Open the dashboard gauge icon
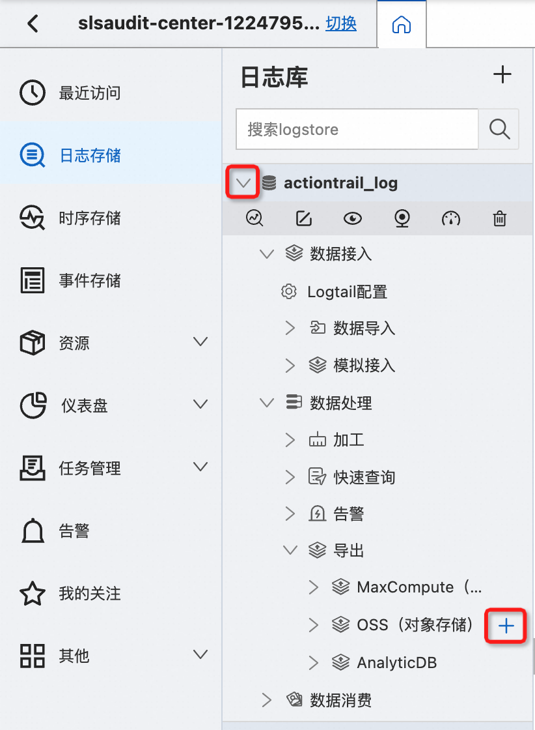Screen dimensions: 535x730 click(451, 218)
